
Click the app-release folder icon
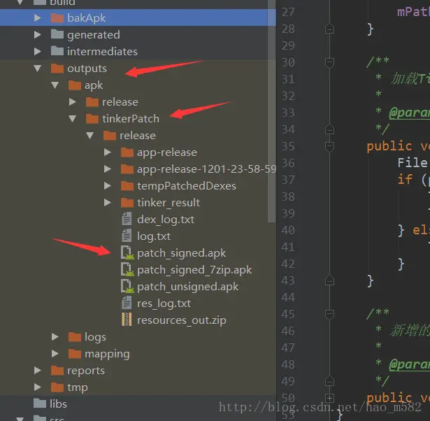tap(127, 152)
